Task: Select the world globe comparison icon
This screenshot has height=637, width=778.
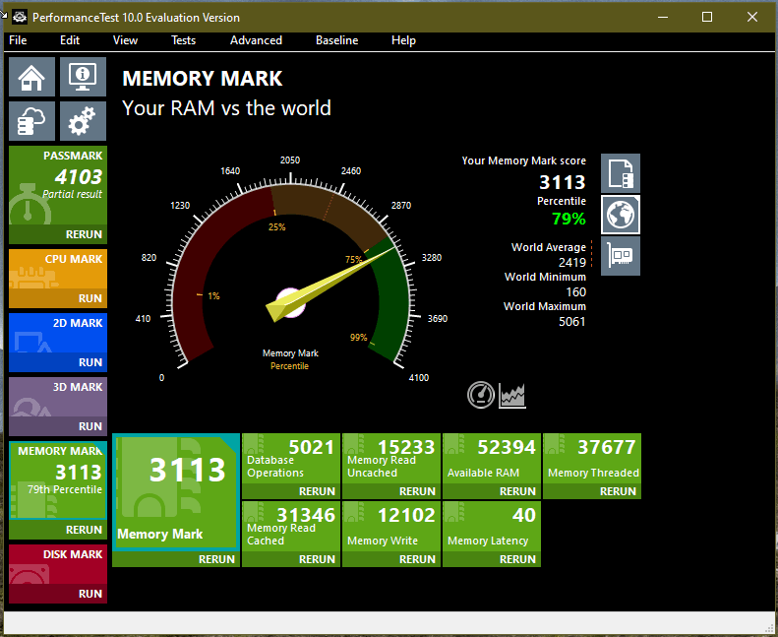Action: (x=620, y=214)
